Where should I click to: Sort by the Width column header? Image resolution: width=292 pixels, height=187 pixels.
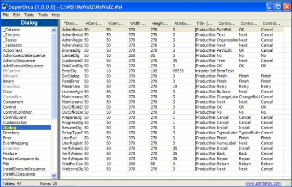[138, 24]
